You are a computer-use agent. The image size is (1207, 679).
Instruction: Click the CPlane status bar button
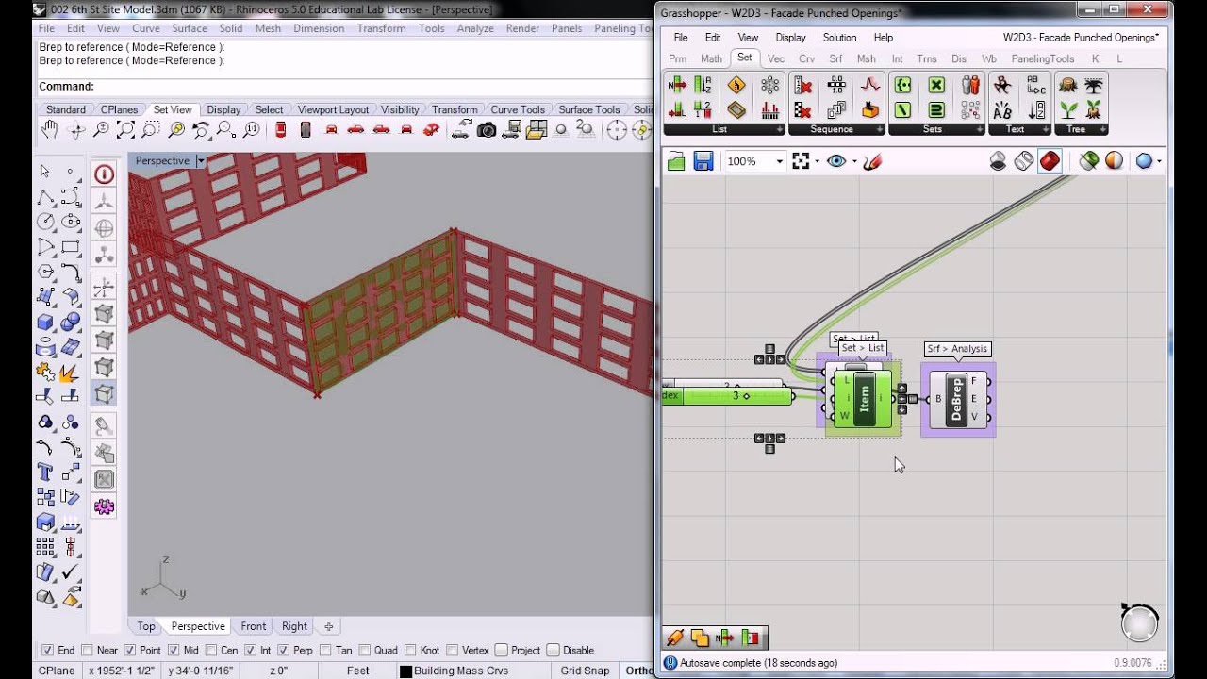pos(57,671)
